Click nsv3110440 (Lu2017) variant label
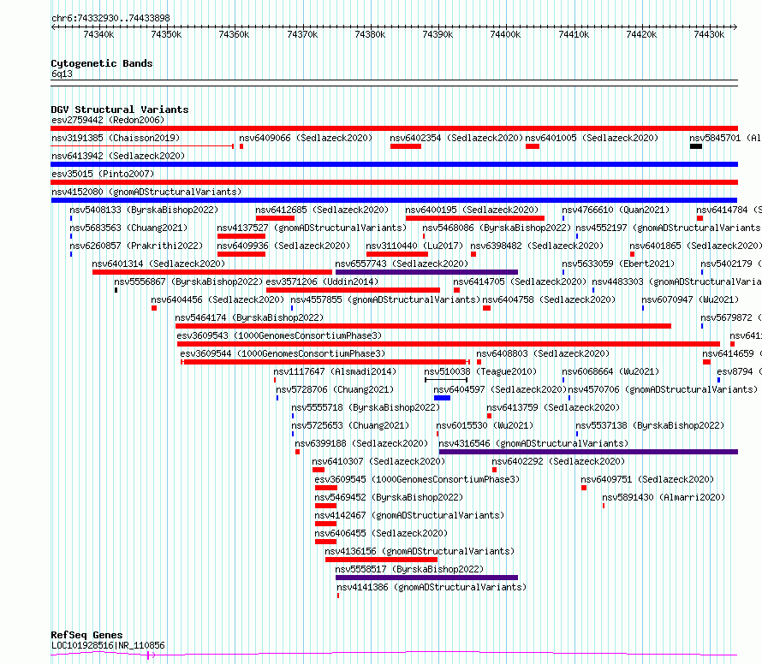The height and width of the screenshot is (664, 762). tap(414, 246)
